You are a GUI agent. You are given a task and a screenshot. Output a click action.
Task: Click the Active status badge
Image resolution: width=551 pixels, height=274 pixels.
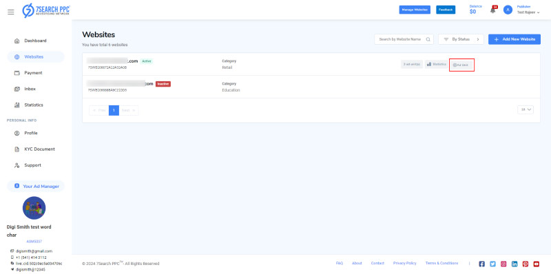click(x=147, y=61)
